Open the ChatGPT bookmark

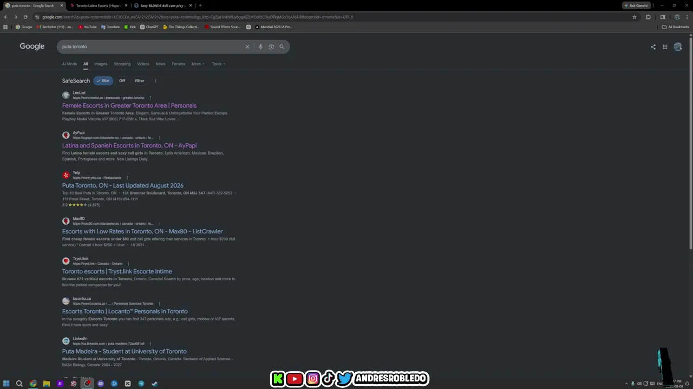pyautogui.click(x=149, y=27)
